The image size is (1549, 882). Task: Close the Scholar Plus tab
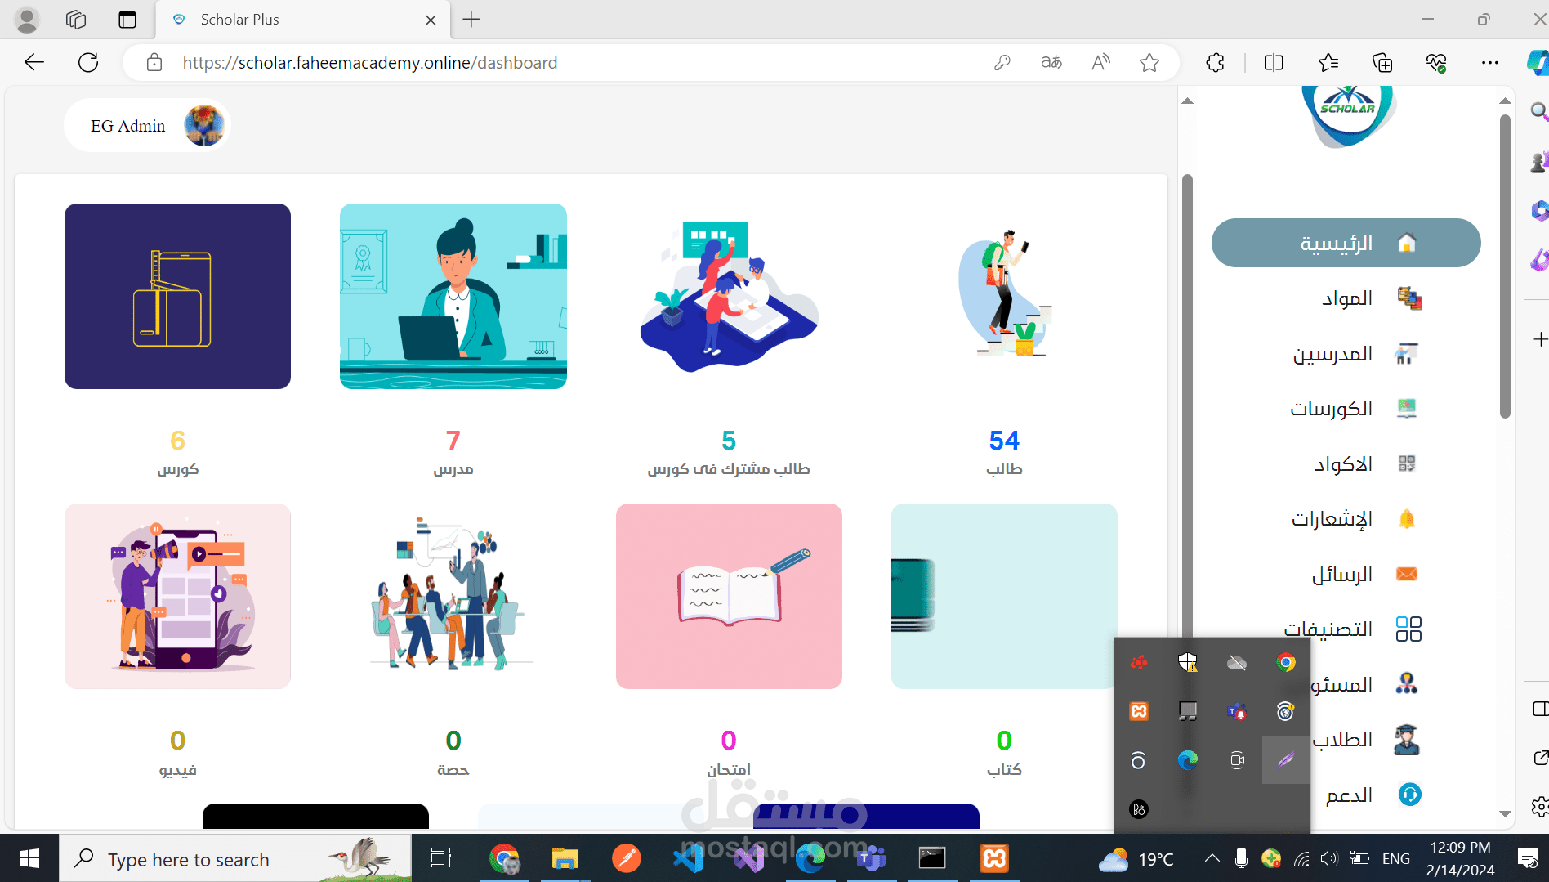click(x=431, y=20)
